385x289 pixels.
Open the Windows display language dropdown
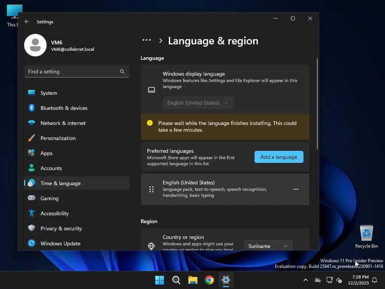(x=198, y=103)
